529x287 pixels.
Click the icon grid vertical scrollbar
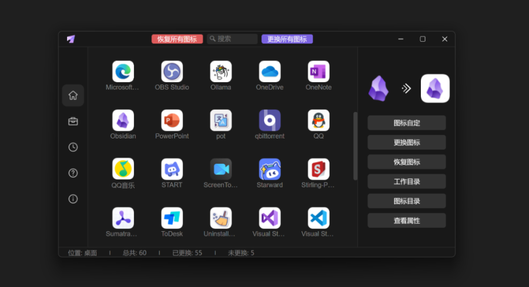[x=355, y=146]
